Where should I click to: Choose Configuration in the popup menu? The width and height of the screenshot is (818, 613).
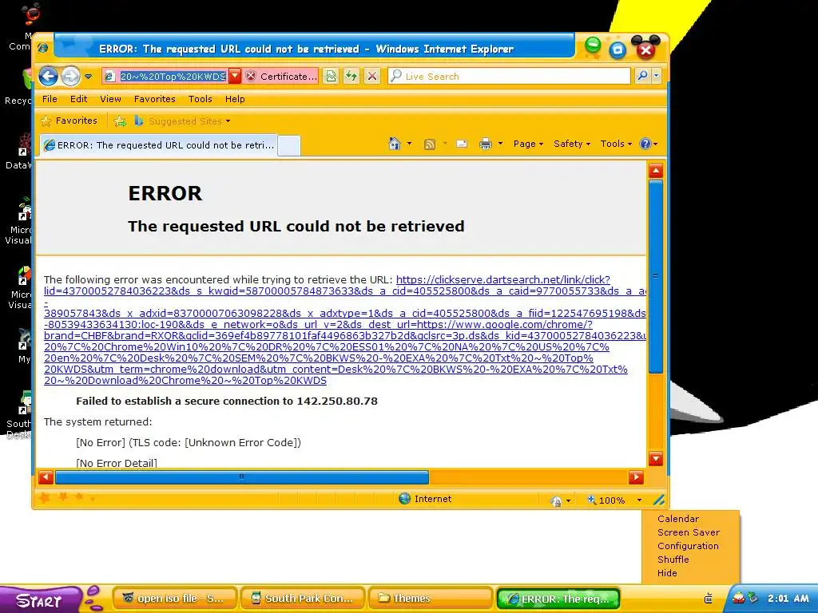(688, 546)
